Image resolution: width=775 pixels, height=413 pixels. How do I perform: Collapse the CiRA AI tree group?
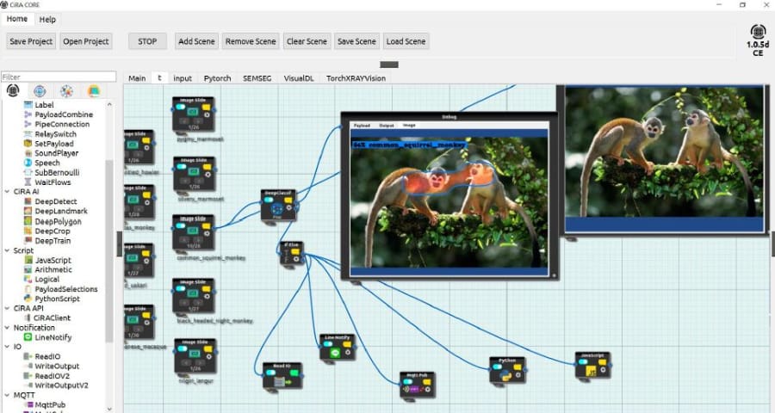coord(7,191)
